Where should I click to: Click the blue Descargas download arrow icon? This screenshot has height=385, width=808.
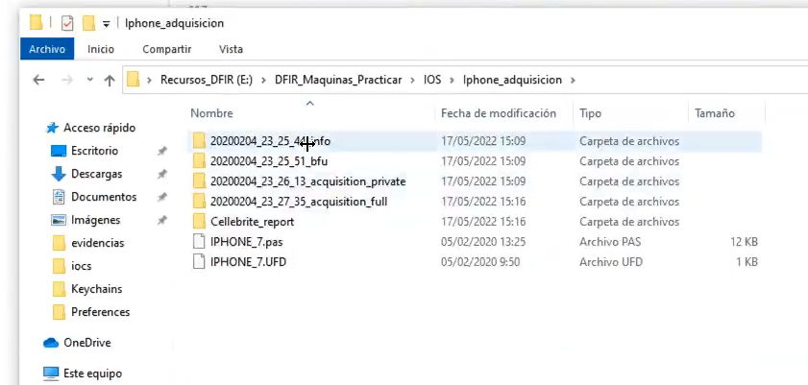pos(59,174)
